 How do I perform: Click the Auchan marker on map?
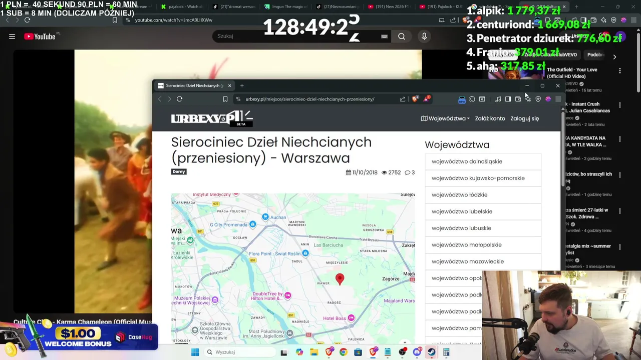266,217
